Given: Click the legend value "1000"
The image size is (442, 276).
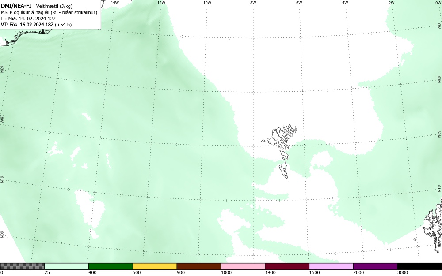Looking at the screenshot, I should click(226, 272).
